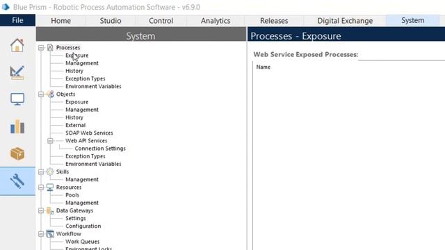
Task: Collapse the Resources tree node
Action: 41,187
